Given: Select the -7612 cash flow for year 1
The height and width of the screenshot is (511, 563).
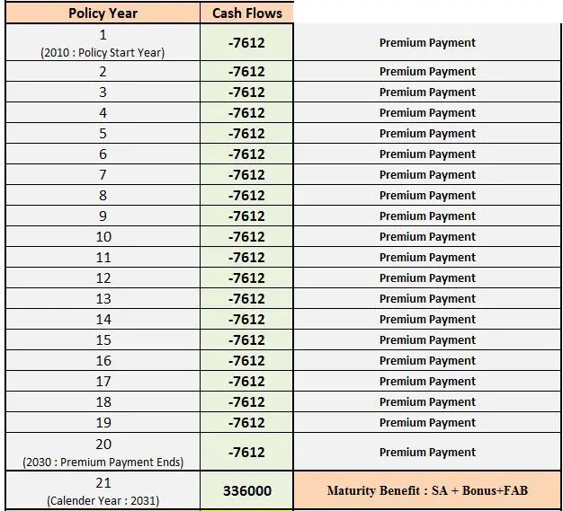Looking at the screenshot, I should (x=247, y=43).
